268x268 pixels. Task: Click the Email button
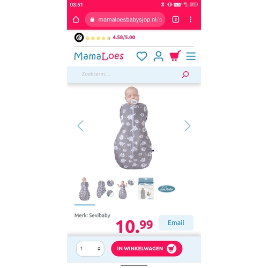176,223
